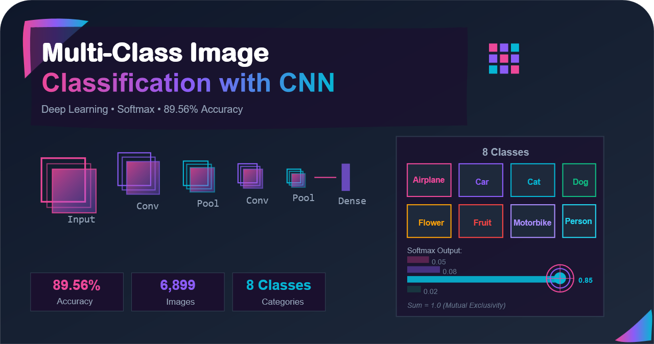Open the Flower class entry

[429, 221]
